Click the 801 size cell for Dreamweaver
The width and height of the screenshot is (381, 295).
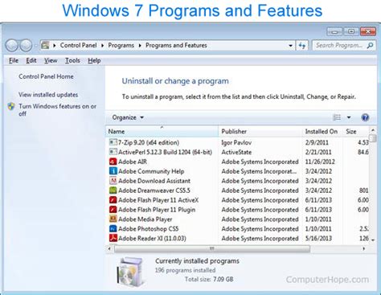[363, 191]
